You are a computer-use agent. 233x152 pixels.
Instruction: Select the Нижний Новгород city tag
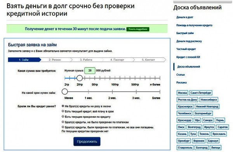(x=207, y=106)
